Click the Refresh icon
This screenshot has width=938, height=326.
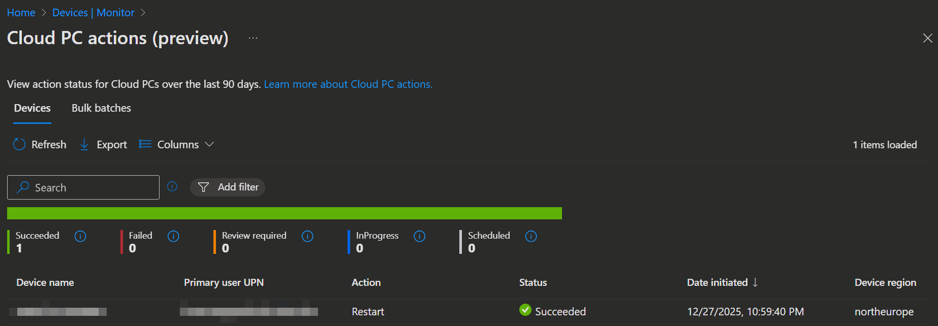pos(19,145)
